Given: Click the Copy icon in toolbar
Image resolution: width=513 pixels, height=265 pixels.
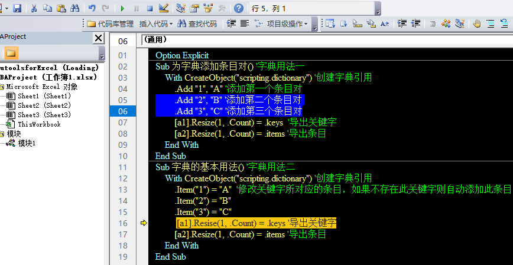Looking at the screenshot, I should [47, 8].
